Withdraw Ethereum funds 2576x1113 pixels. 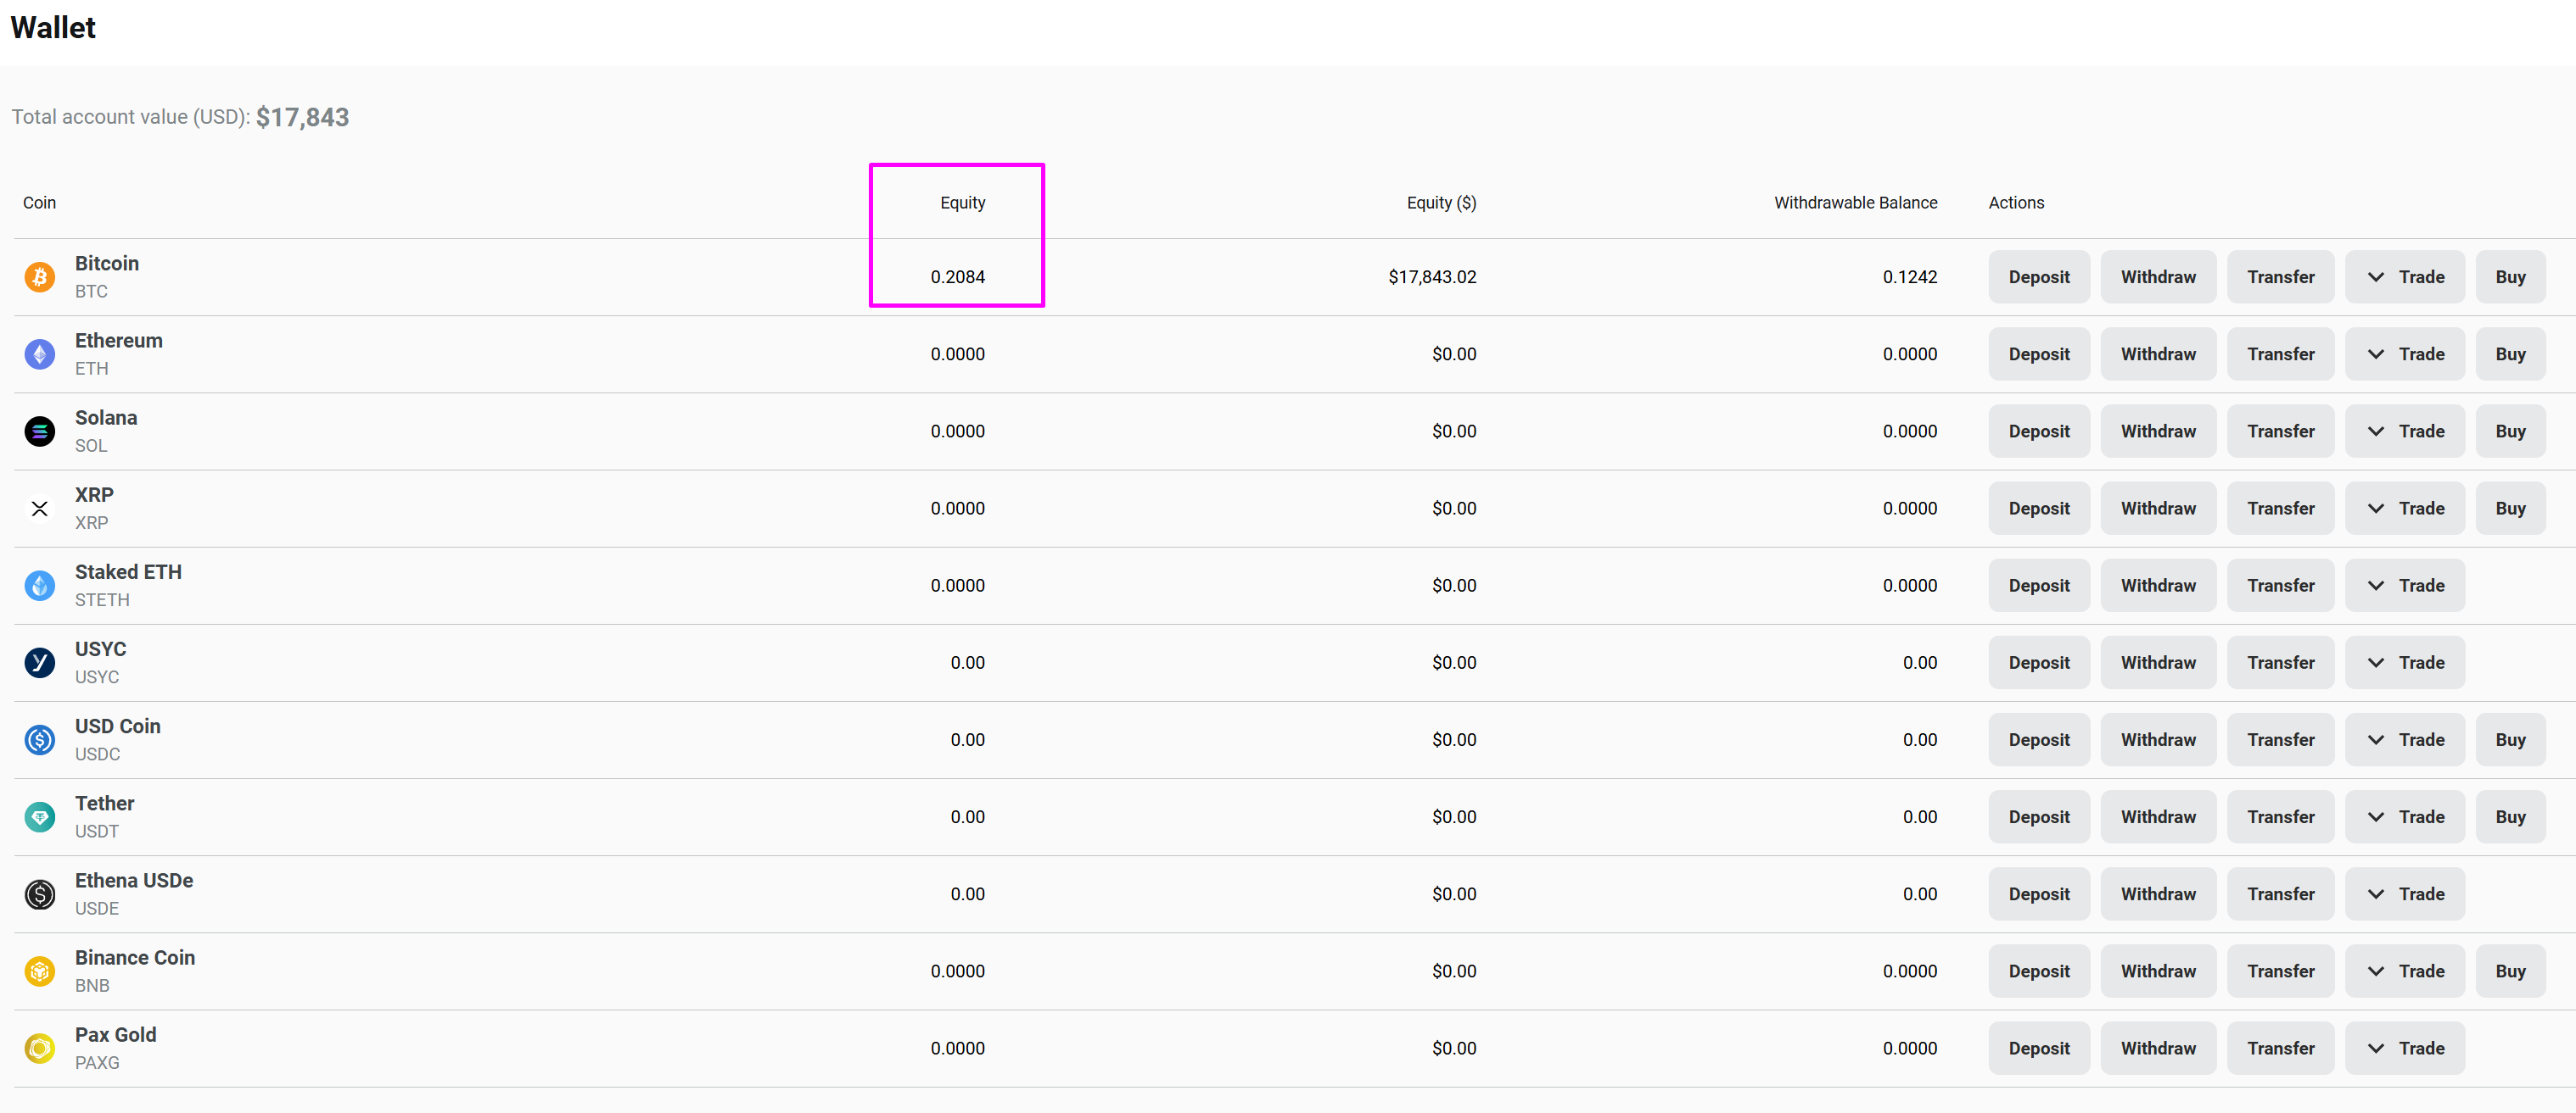2158,353
